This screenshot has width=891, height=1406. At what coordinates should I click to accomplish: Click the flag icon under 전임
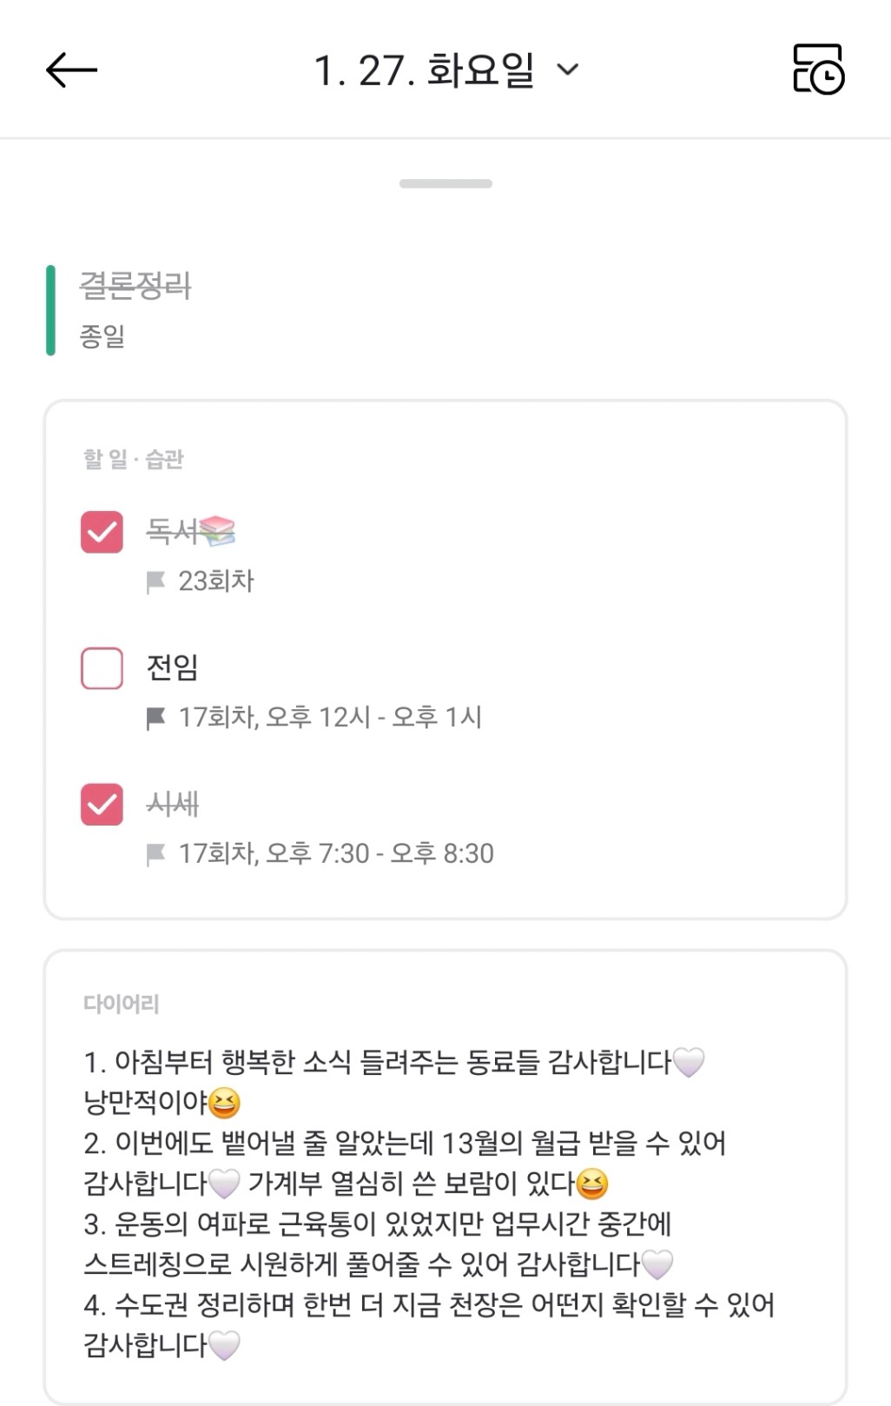[156, 718]
